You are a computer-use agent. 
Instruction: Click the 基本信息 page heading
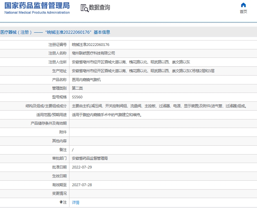(102, 32)
